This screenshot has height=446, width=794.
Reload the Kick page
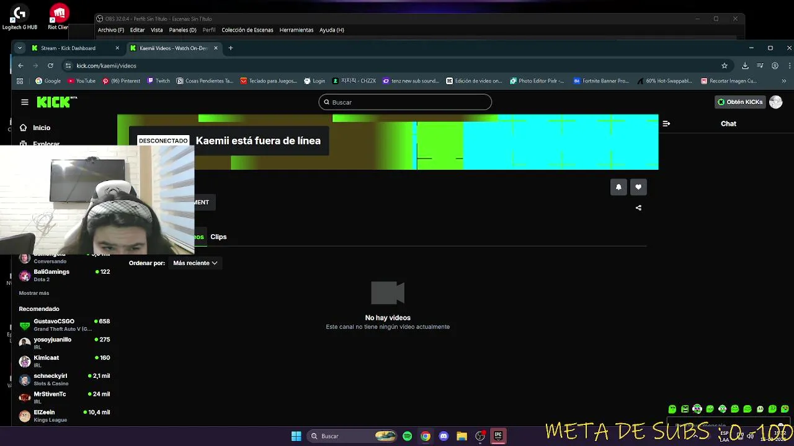coord(50,66)
